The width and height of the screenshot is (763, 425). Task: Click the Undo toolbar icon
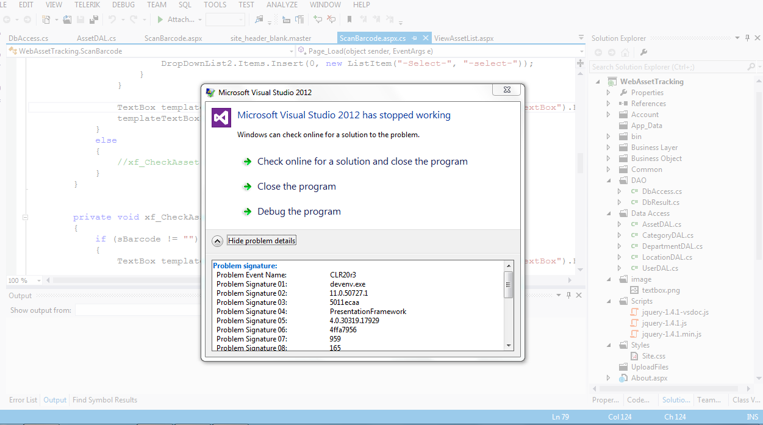(x=112, y=20)
